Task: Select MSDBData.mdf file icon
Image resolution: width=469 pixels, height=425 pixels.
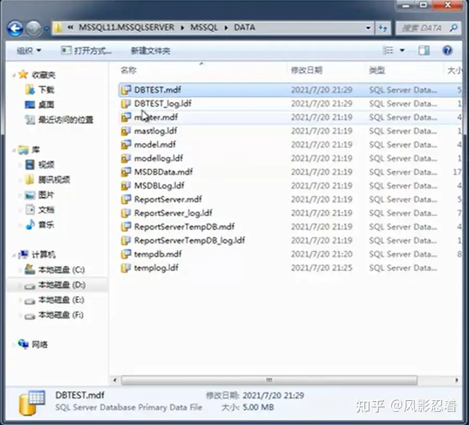Action: tap(126, 172)
